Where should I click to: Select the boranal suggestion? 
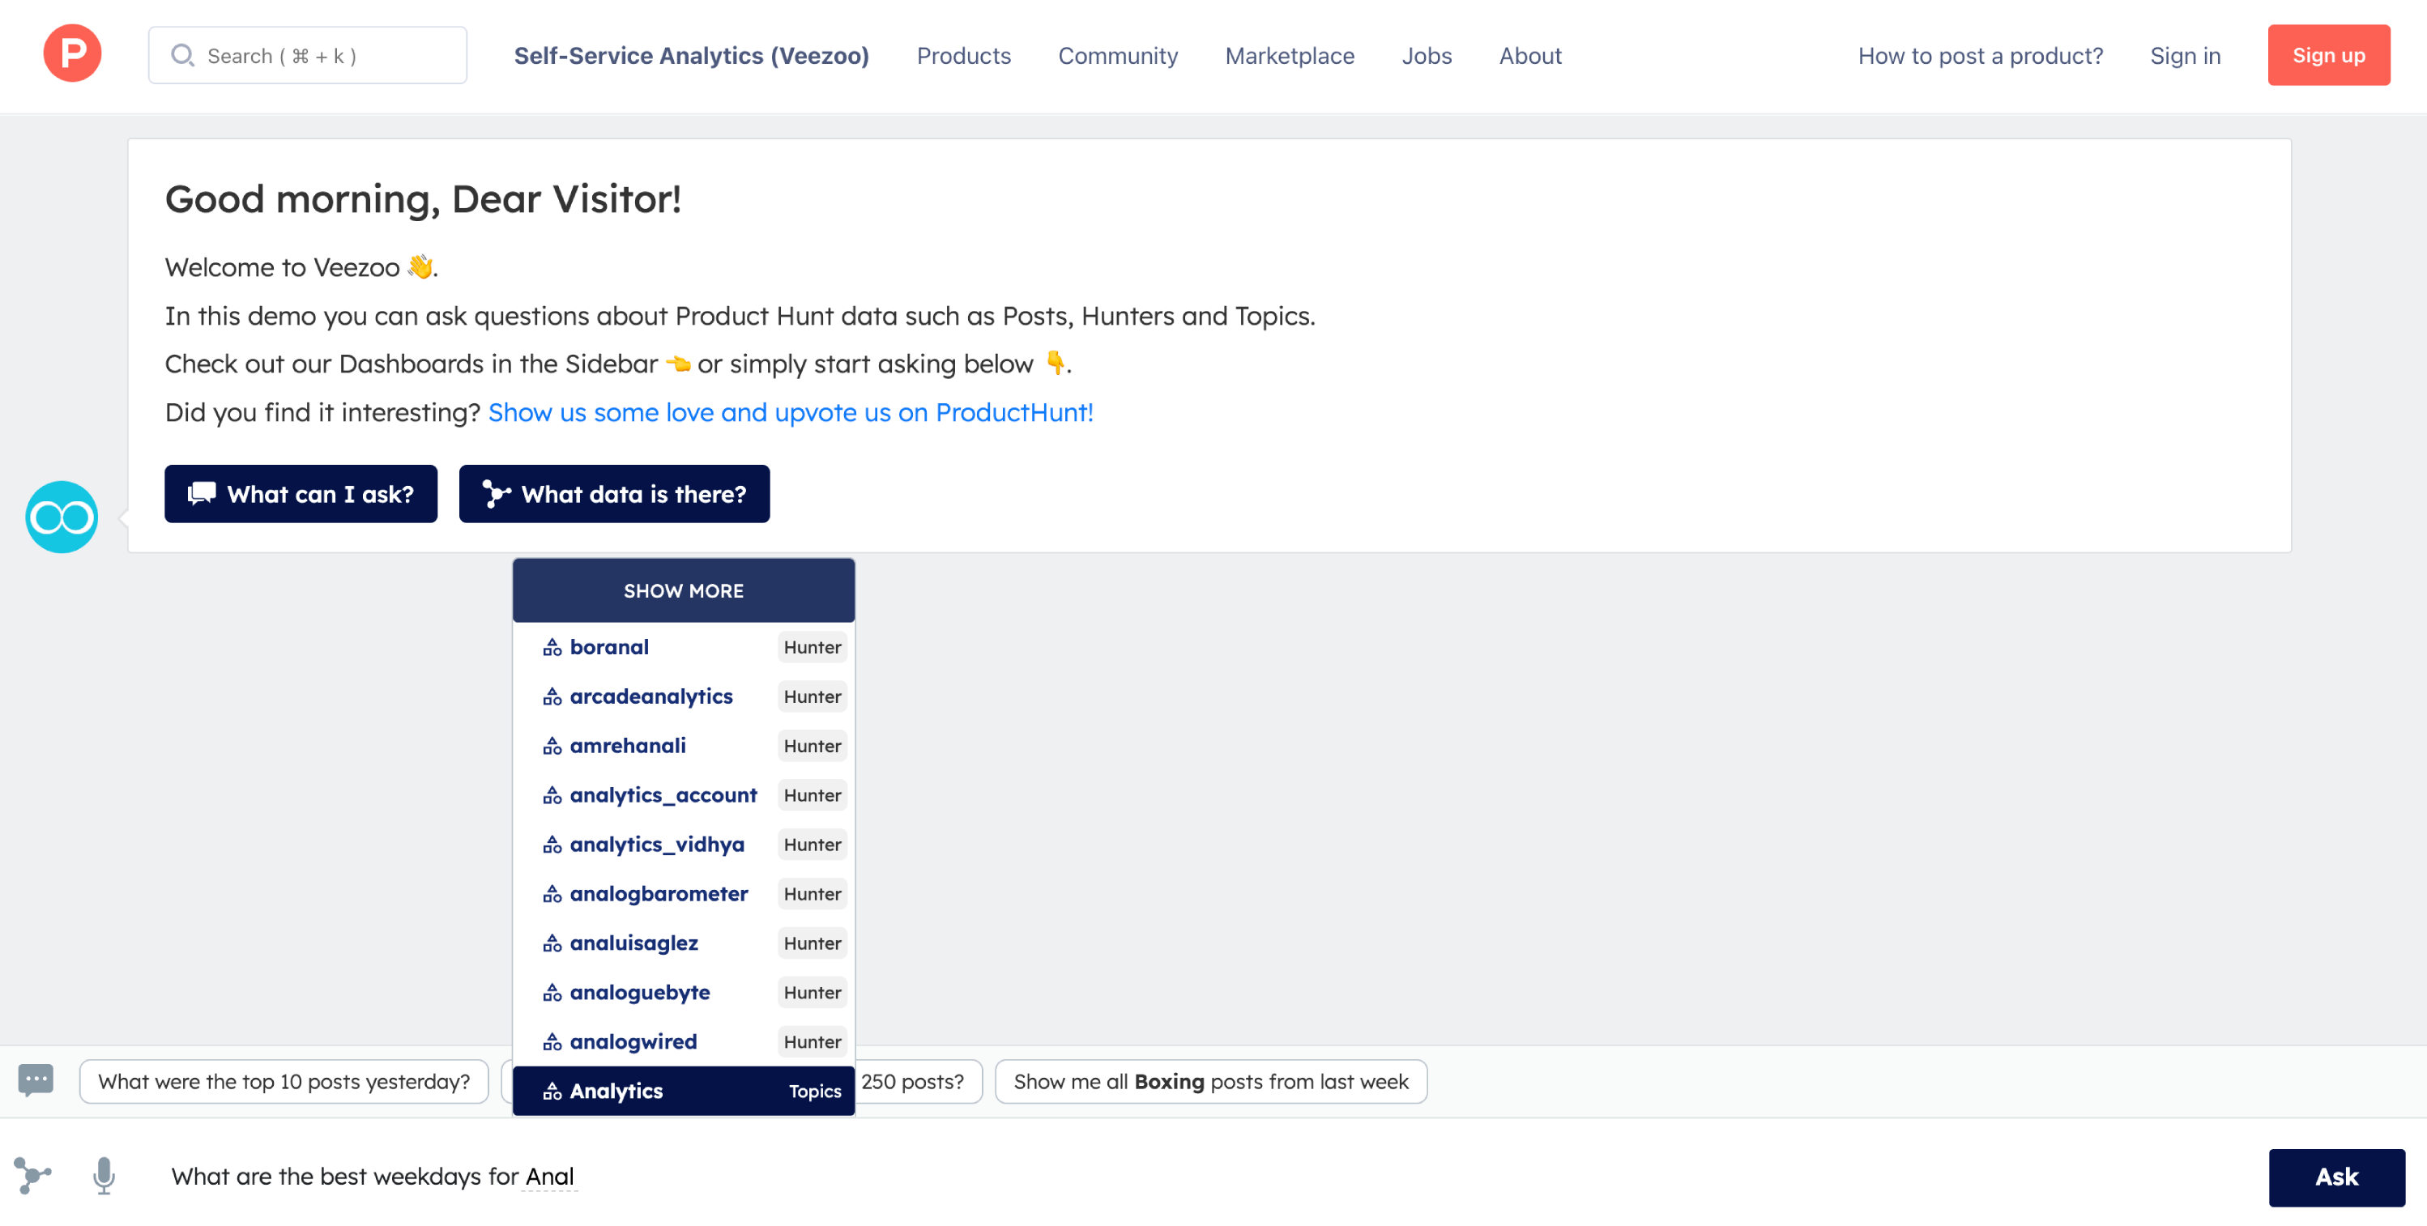click(684, 647)
